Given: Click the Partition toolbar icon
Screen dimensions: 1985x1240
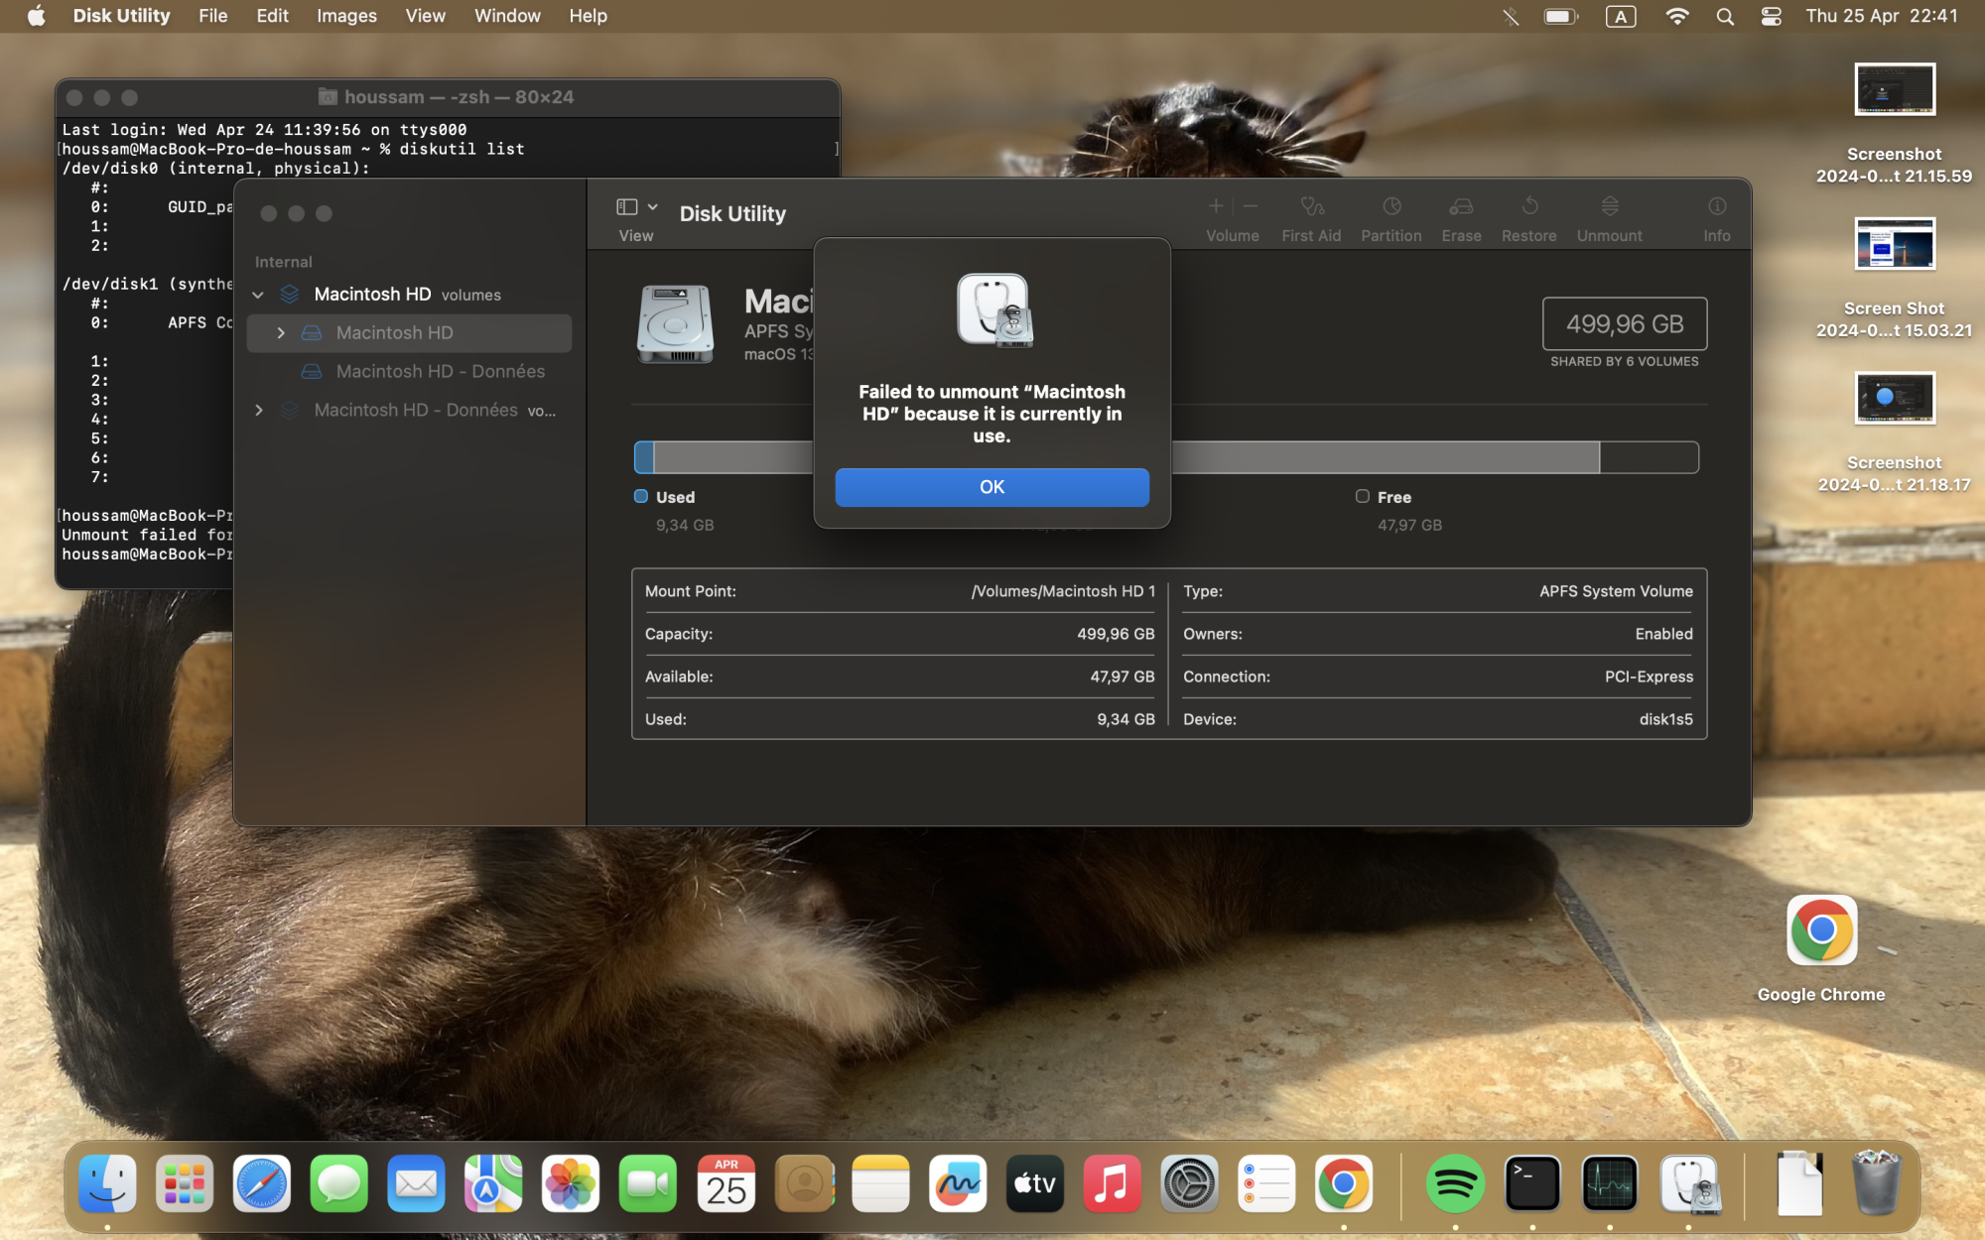Looking at the screenshot, I should pyautogui.click(x=1391, y=207).
